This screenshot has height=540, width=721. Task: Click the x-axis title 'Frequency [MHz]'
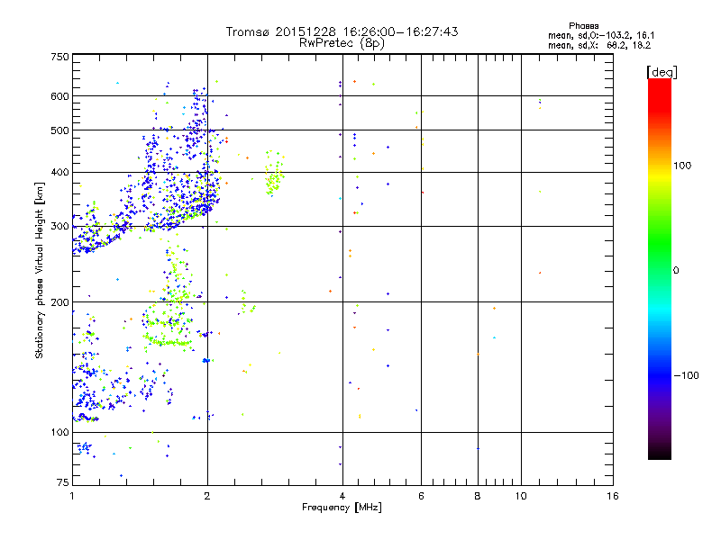342,508
